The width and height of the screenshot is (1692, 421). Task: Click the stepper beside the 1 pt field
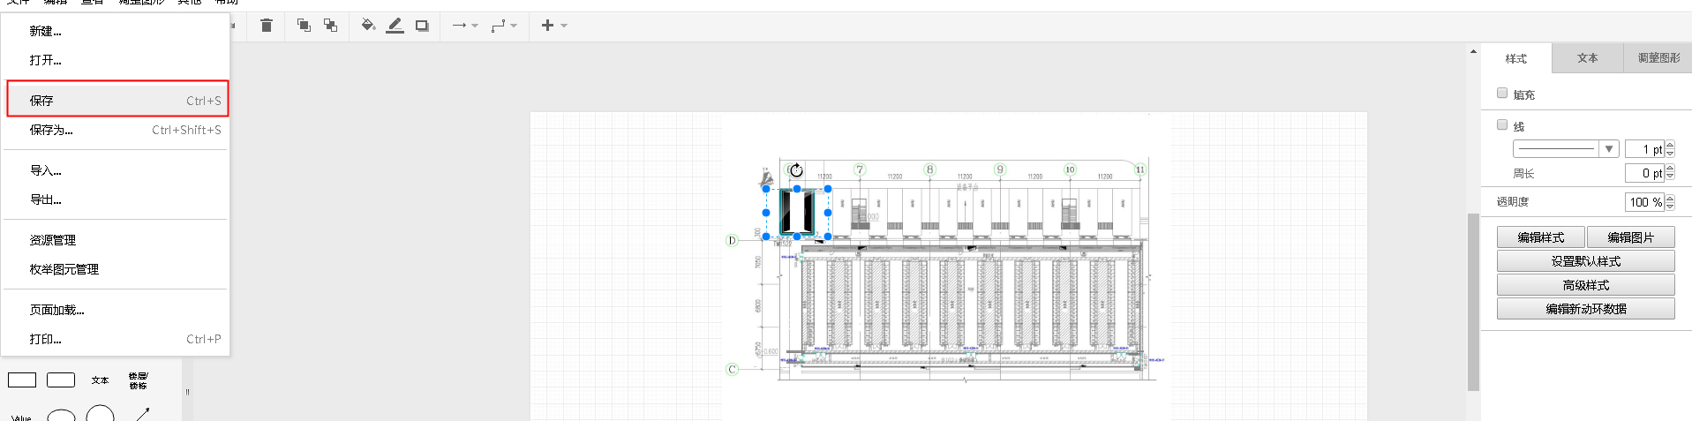click(1670, 149)
